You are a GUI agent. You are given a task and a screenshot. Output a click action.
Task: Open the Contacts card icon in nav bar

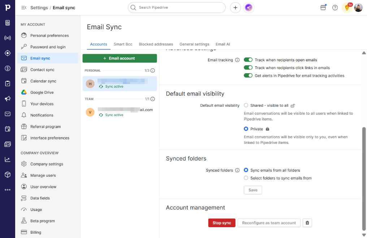point(8,144)
